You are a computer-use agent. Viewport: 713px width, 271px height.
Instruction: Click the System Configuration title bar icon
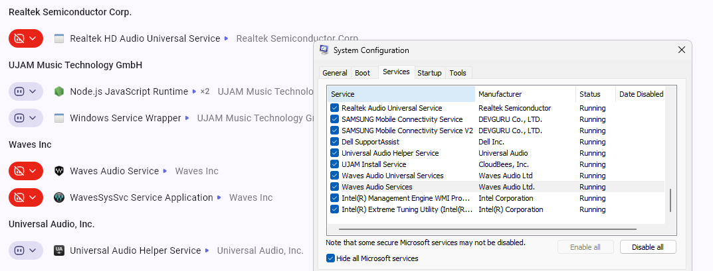pyautogui.click(x=324, y=50)
